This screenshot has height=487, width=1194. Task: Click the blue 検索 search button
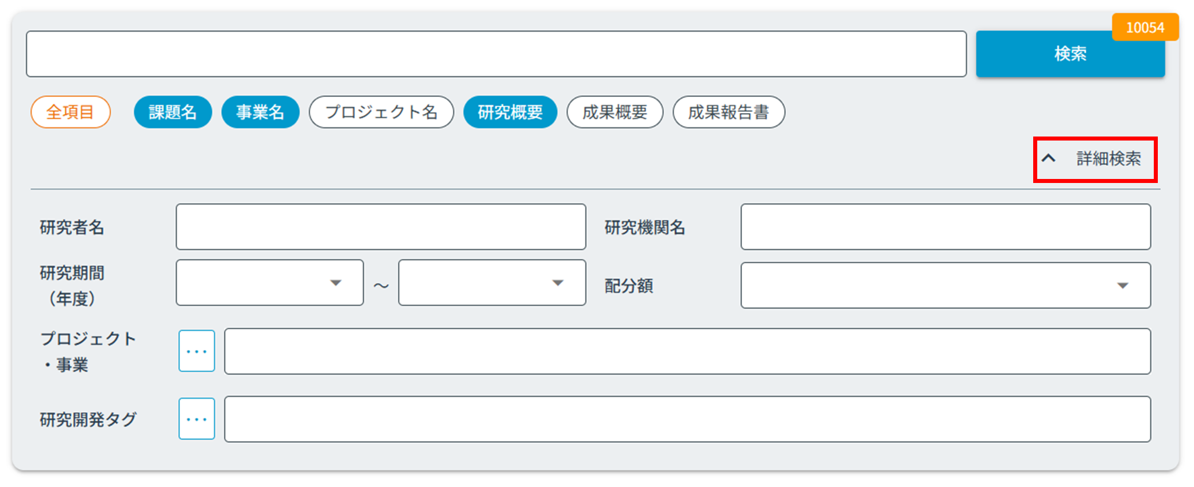pyautogui.click(x=1069, y=54)
